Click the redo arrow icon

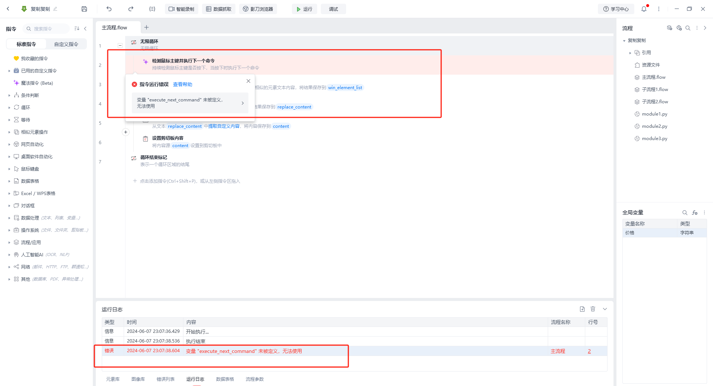pyautogui.click(x=131, y=9)
